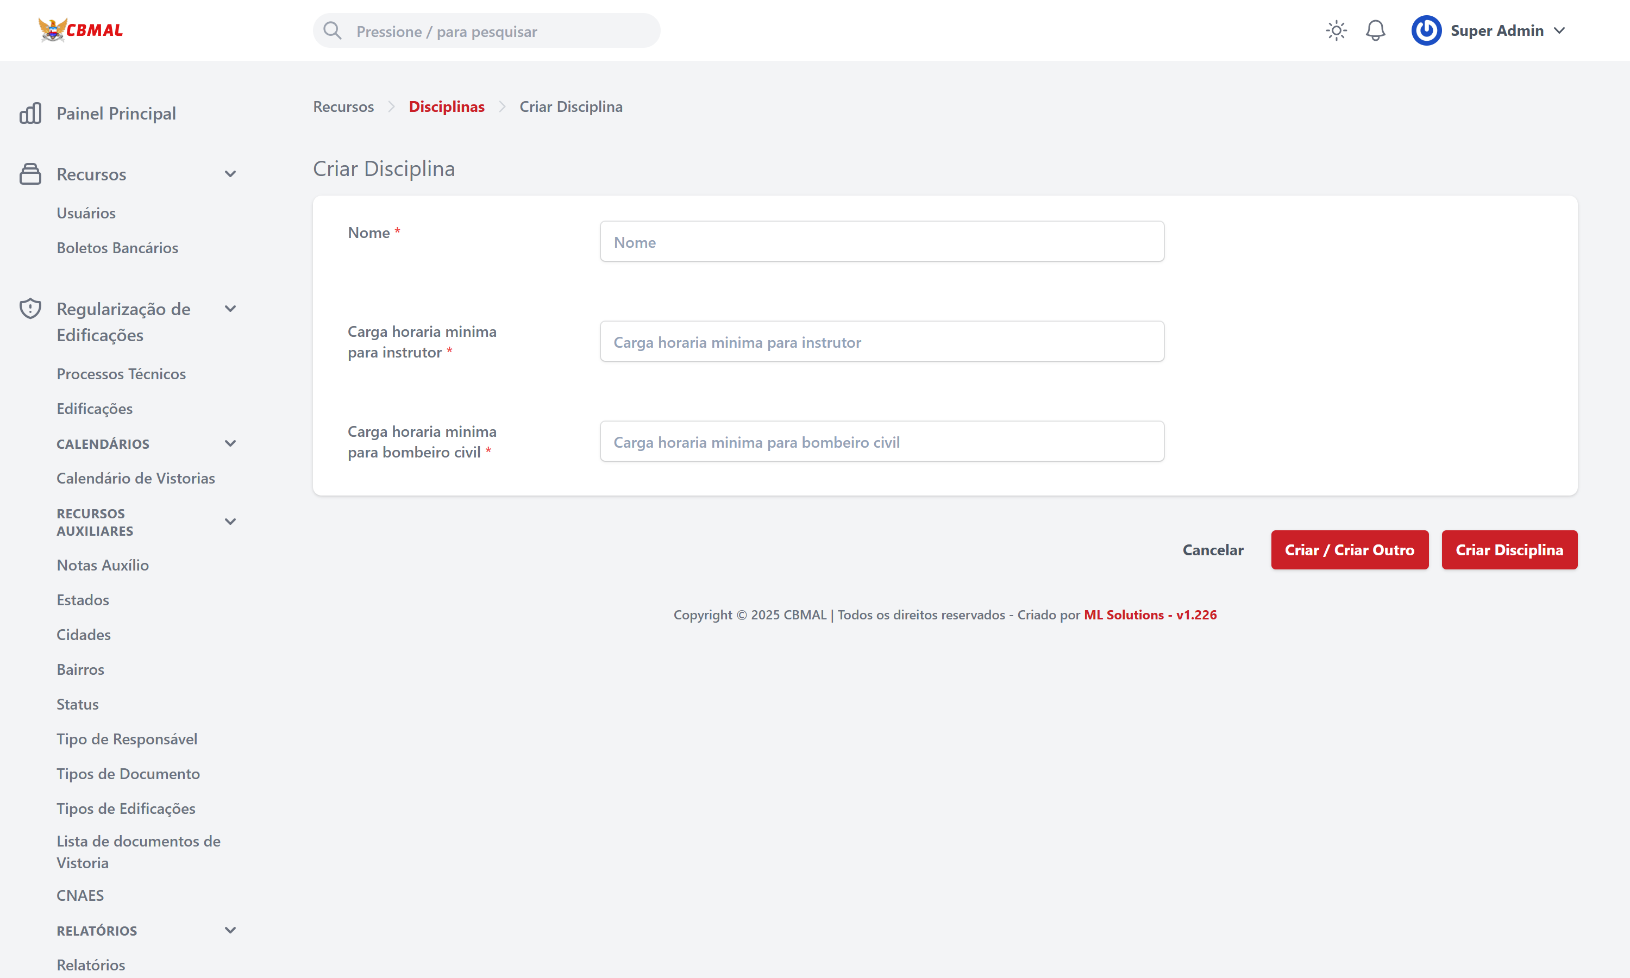Click the Disciplinas breadcrumb link
This screenshot has width=1630, height=978.
point(446,106)
